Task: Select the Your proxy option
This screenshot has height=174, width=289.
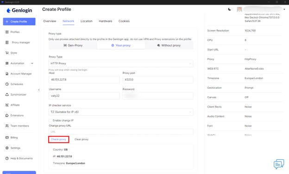Action: (x=121, y=45)
